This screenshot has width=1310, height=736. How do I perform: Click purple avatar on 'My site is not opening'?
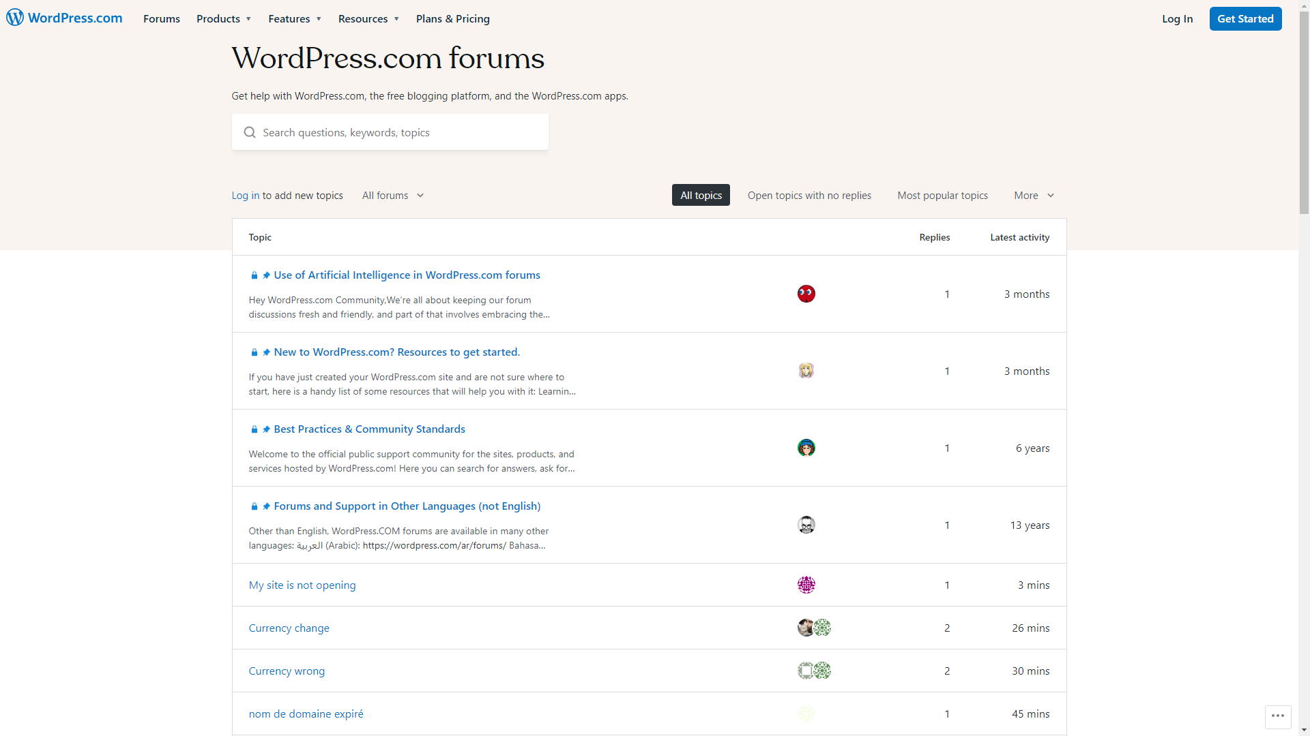click(806, 585)
